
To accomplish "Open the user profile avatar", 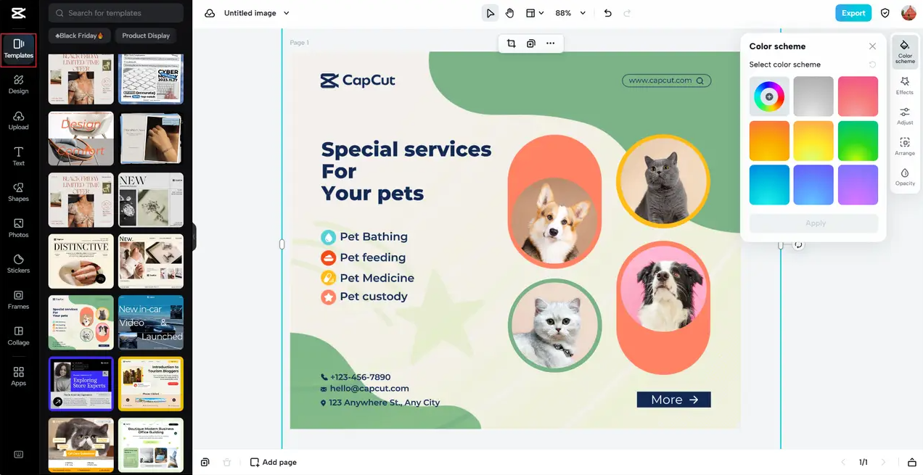I will (x=908, y=13).
